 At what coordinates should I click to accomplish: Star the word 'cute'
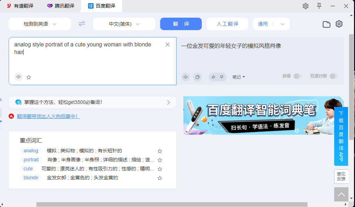pos(160,169)
